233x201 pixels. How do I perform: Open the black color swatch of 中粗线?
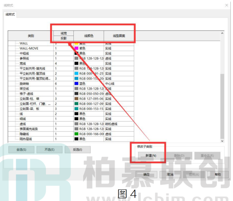[76, 53]
